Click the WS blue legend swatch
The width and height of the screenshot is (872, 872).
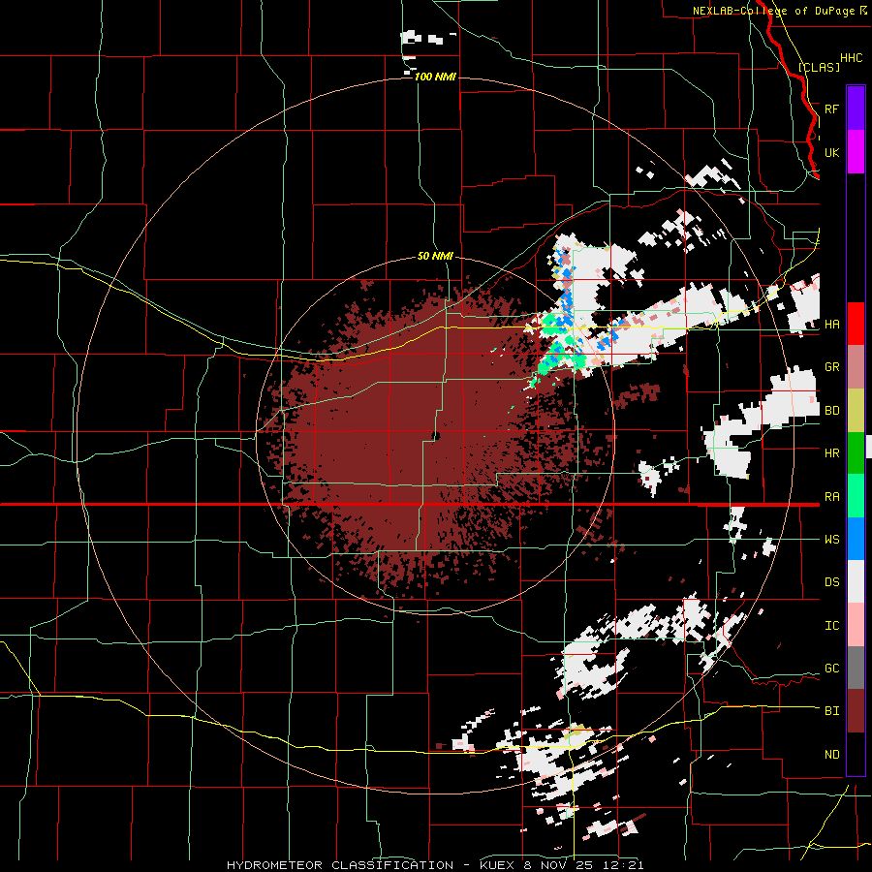click(856, 539)
